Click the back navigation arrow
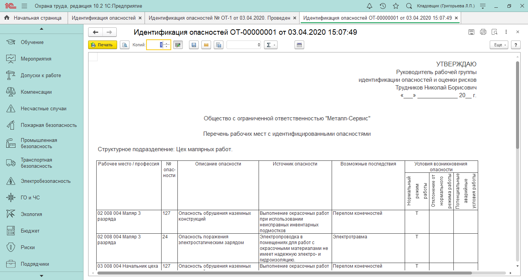The image size is (528, 280). pos(95,32)
